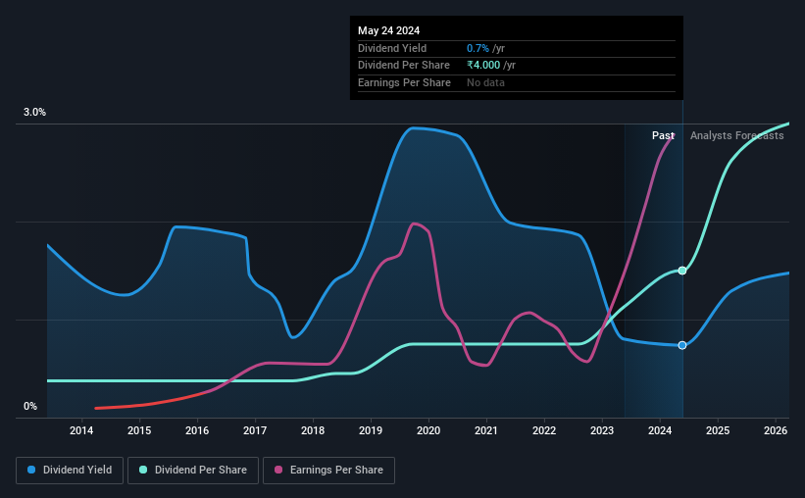Select the blue Dividend Yield data point
Viewport: 805px width, 498px height.
682,345
